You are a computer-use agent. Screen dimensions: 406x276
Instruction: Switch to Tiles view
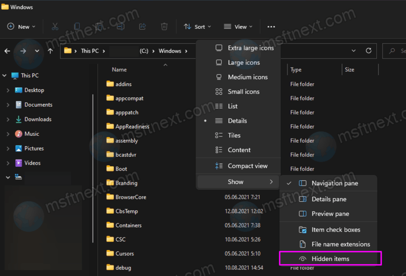coord(238,135)
